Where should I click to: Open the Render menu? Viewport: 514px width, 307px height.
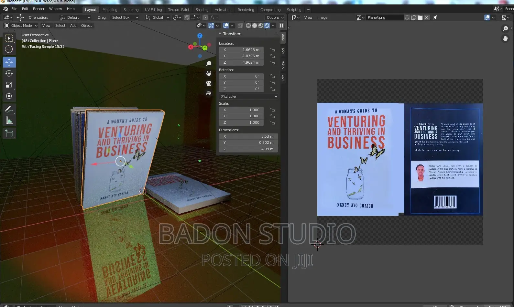pyautogui.click(x=38, y=9)
